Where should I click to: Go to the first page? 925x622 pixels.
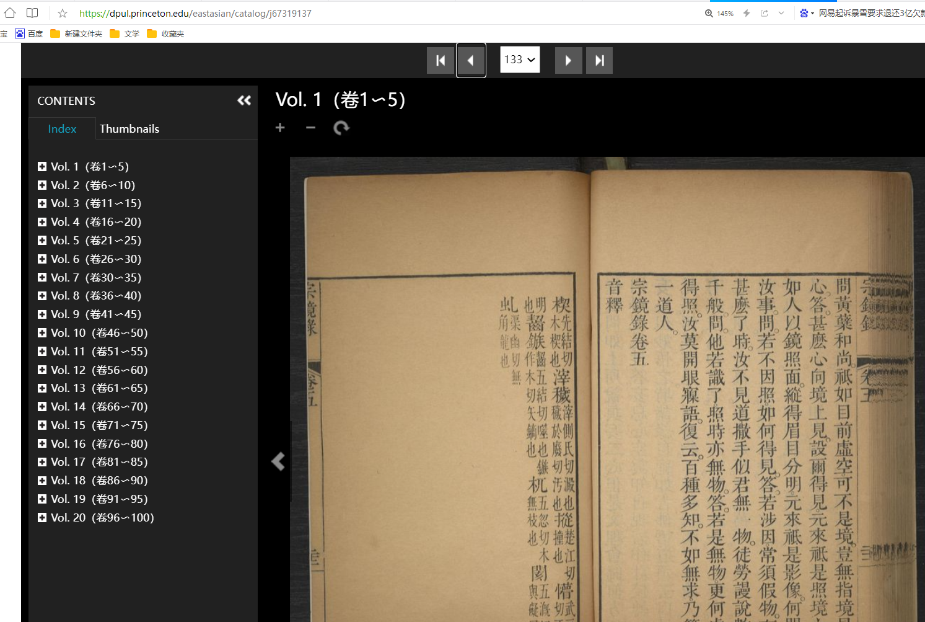click(441, 61)
